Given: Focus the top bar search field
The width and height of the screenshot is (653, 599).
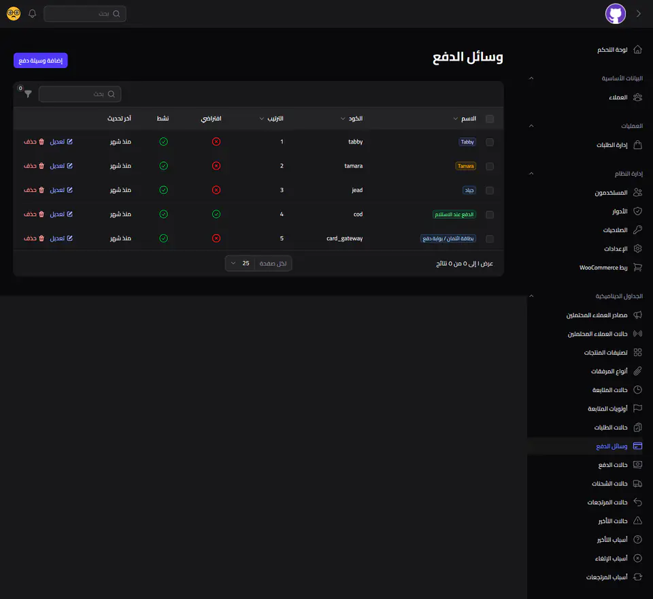Looking at the screenshot, I should click(85, 14).
